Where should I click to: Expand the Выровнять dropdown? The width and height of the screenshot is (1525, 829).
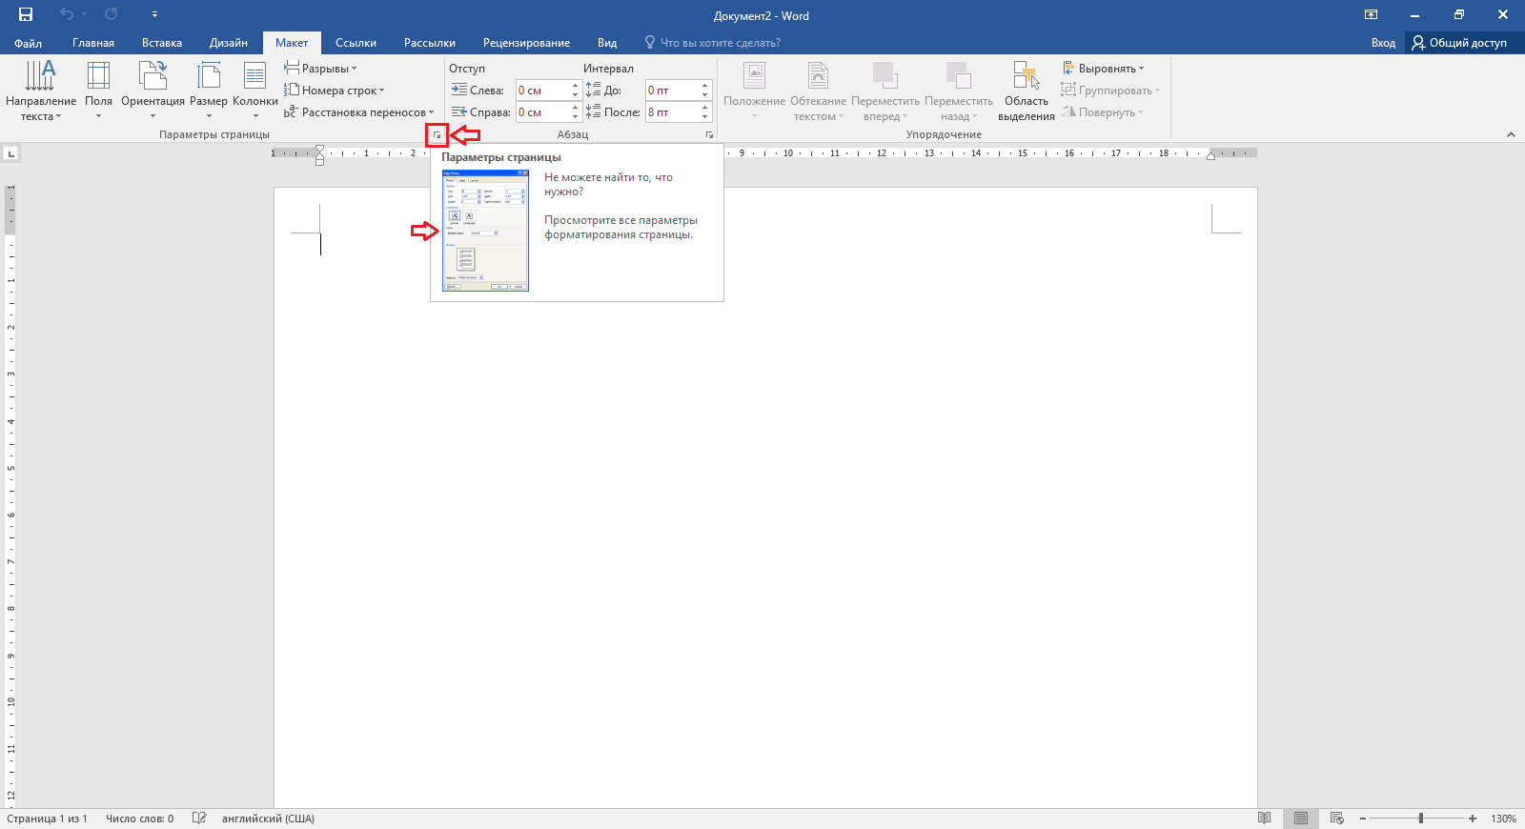pos(1103,69)
